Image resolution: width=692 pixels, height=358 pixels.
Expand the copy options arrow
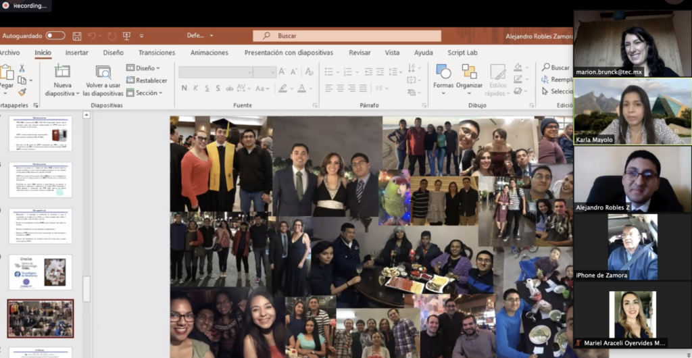(x=30, y=80)
